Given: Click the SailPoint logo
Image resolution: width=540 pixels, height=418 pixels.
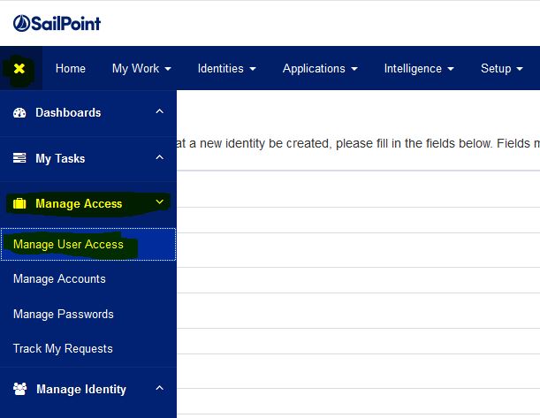Looking at the screenshot, I should click(57, 23).
